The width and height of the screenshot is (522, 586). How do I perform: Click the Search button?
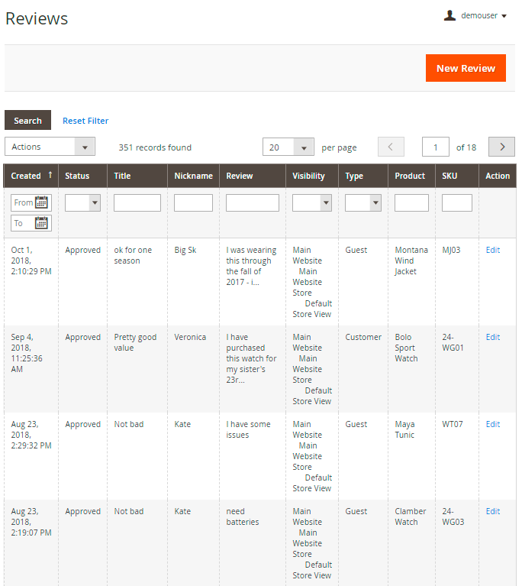27,121
